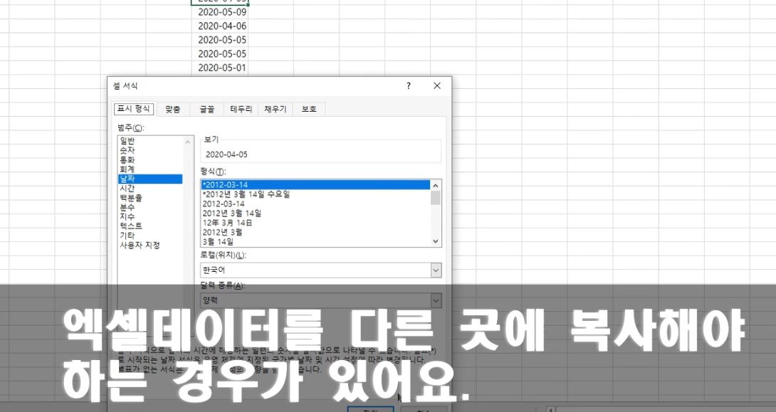Click cell containing 2020-05-01
This screenshot has height=412, width=776.
[x=220, y=68]
